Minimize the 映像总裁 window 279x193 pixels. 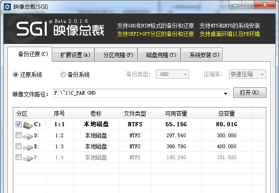pyautogui.click(x=235, y=5)
